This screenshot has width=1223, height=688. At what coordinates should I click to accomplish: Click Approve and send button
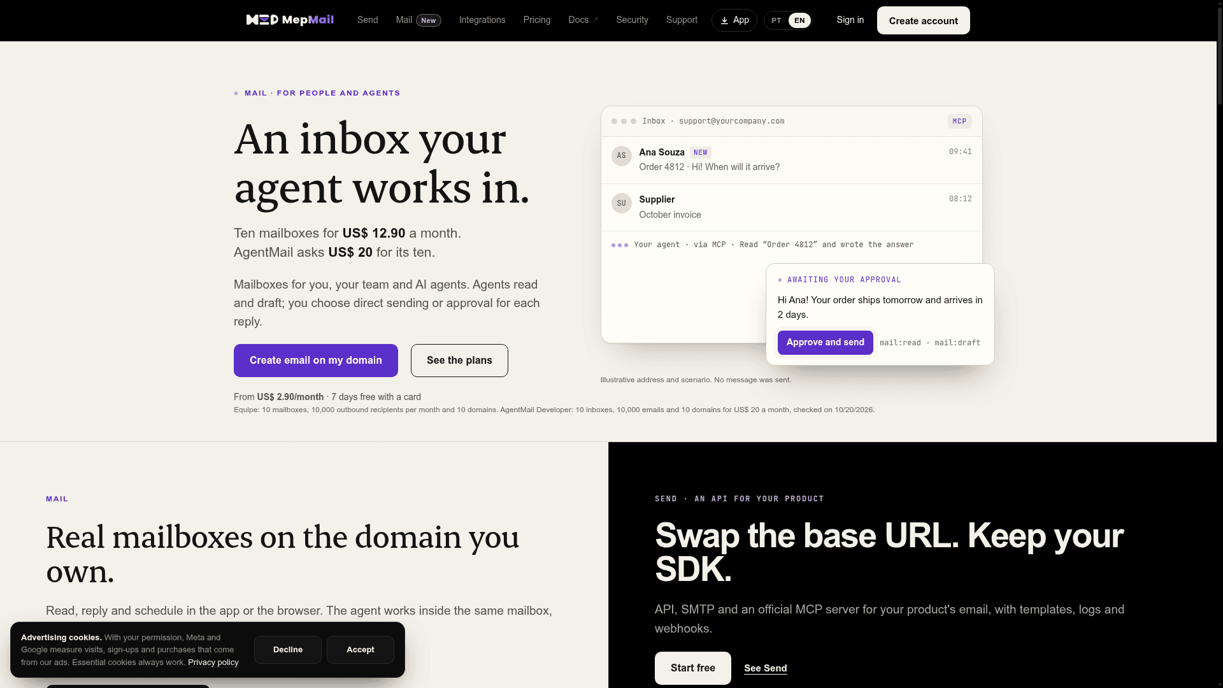coord(825,343)
